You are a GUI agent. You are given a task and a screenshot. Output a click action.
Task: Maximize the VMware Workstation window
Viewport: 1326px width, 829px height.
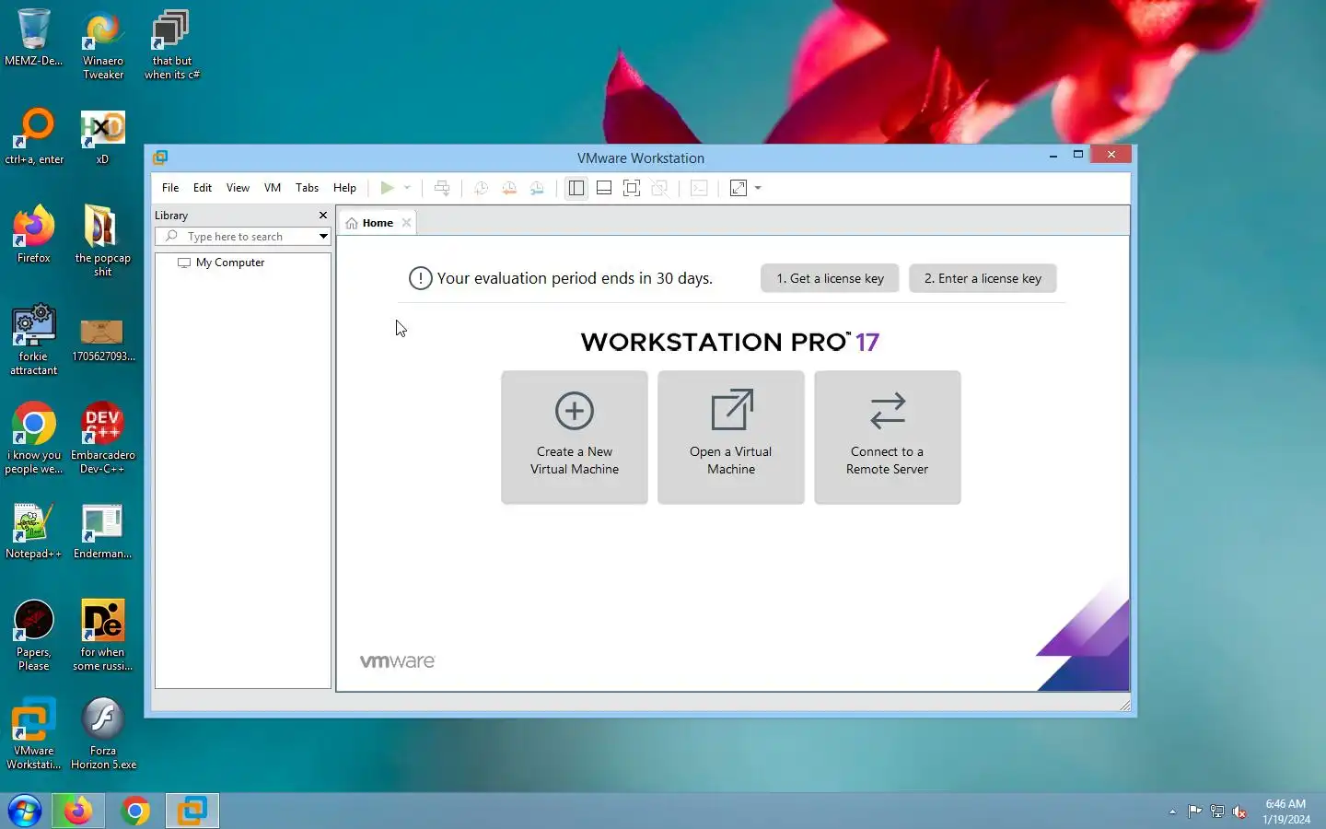pos(1077,155)
